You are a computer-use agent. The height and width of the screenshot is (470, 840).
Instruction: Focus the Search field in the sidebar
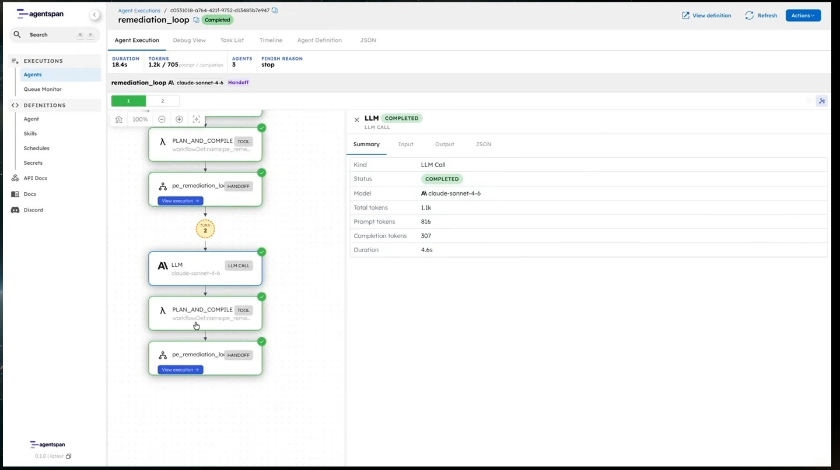(x=55, y=35)
